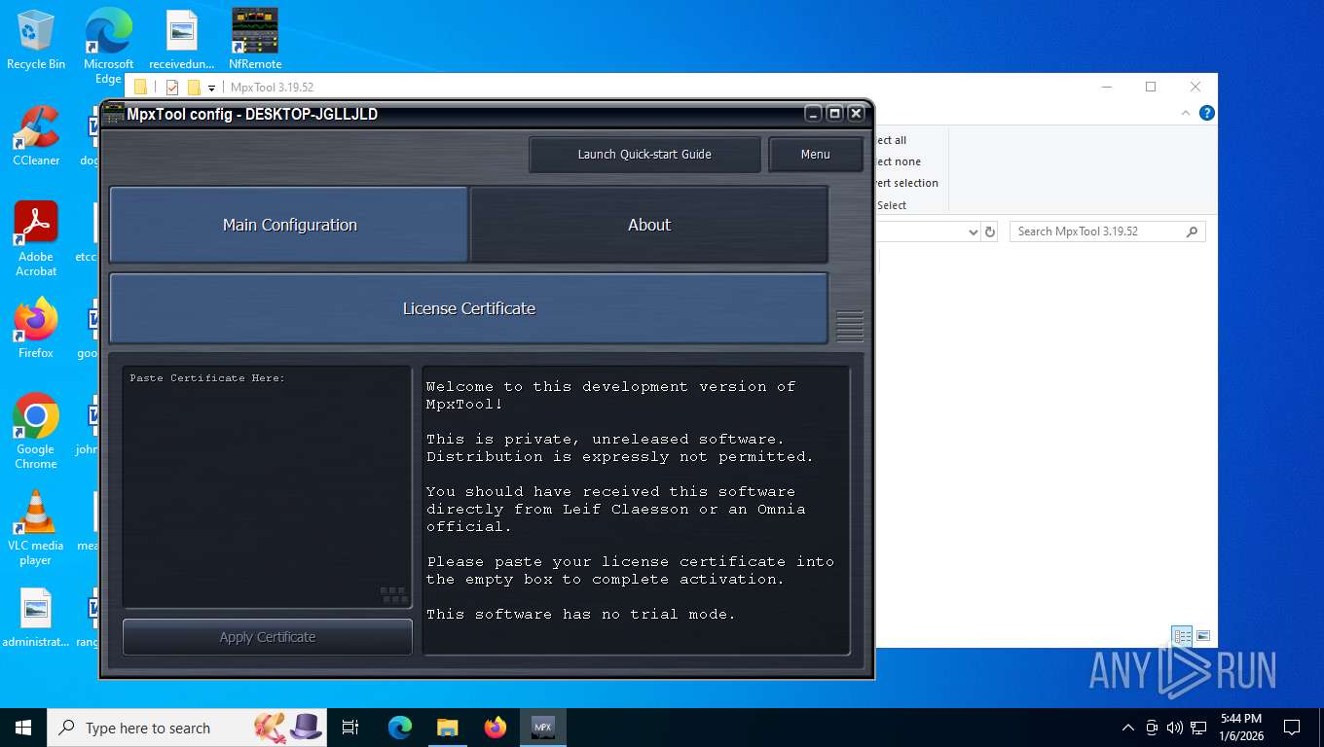The image size is (1324, 747).
Task: Click the resize grip of the certificate box
Action: (x=393, y=595)
